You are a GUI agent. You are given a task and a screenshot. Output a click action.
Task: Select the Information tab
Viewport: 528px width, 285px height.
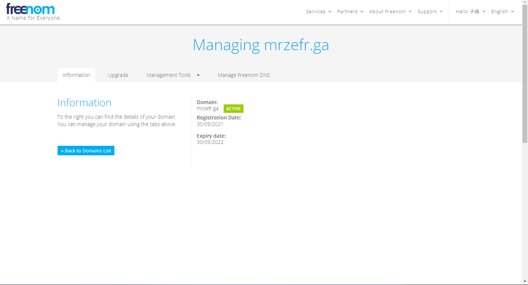76,75
